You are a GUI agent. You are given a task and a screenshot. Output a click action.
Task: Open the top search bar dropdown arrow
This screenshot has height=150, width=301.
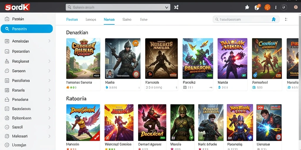point(166,7)
